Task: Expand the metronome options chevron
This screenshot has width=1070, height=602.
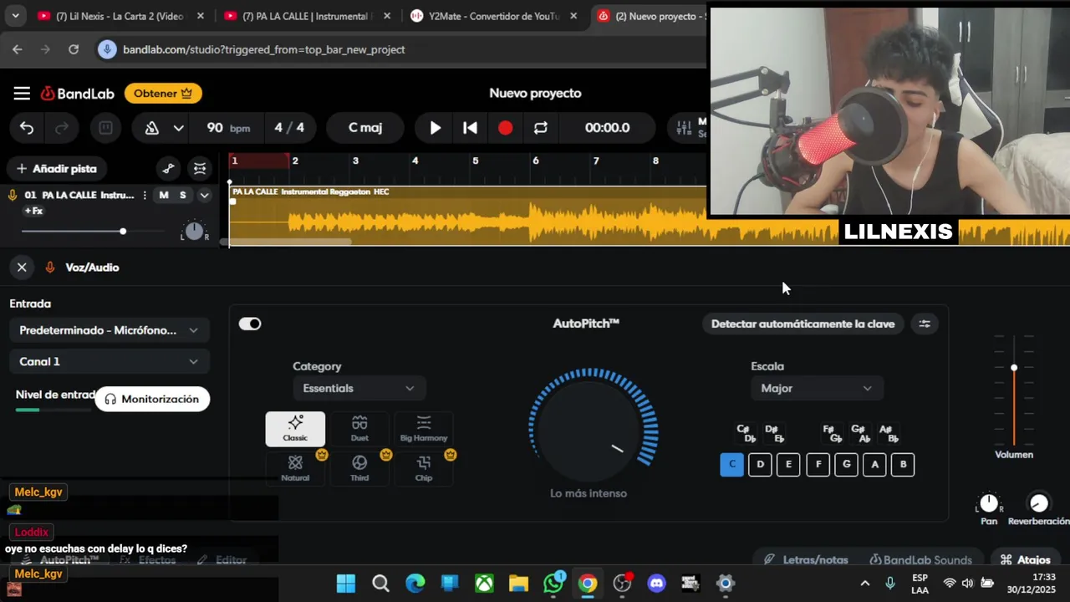Action: coord(178,128)
